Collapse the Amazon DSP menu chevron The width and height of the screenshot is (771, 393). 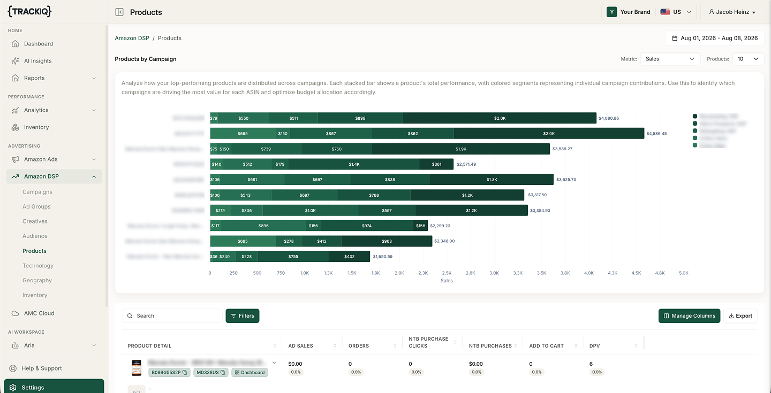click(94, 176)
